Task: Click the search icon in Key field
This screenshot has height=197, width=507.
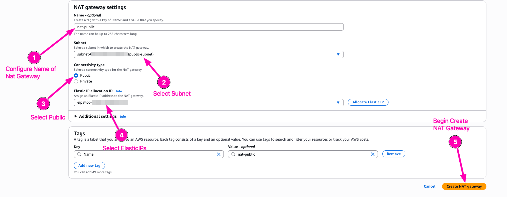Action: tap(79, 154)
